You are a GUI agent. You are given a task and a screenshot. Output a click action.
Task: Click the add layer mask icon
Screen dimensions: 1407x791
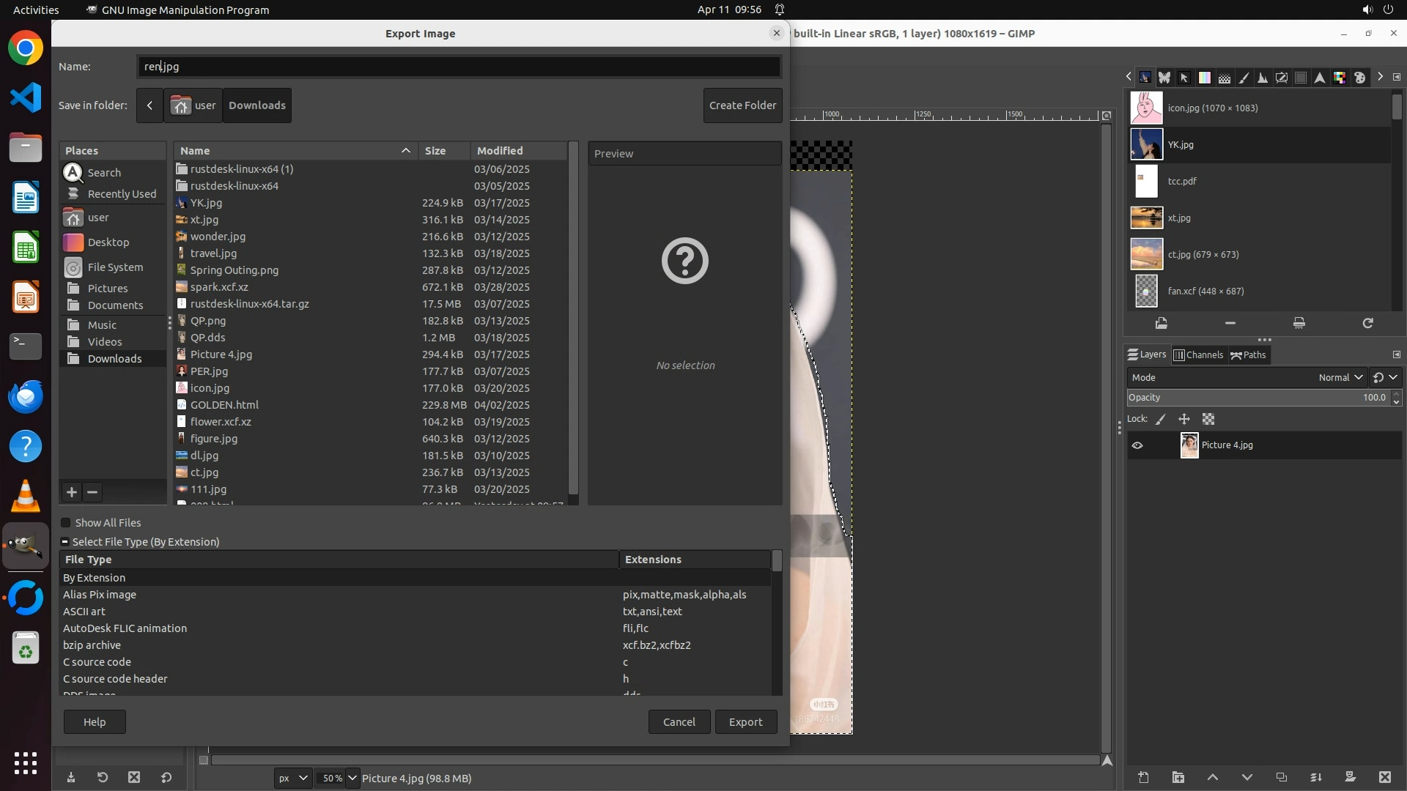point(1350,778)
